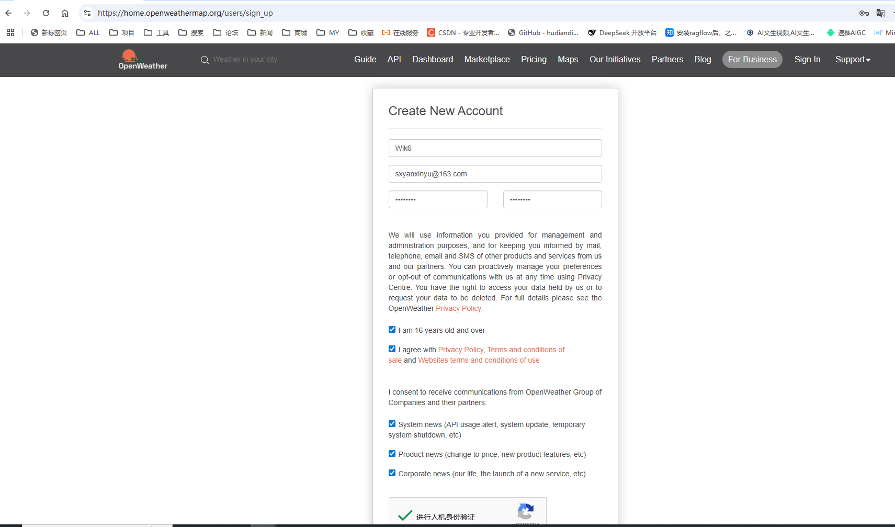Screen dimensions: 895x527
Task: Open the MY bookmark folder
Action: (x=328, y=32)
